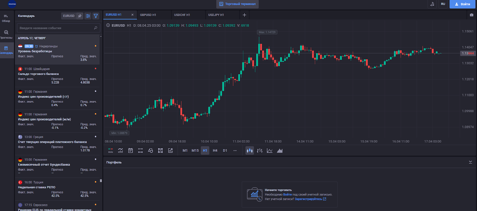Add a new chart tab

point(244,15)
